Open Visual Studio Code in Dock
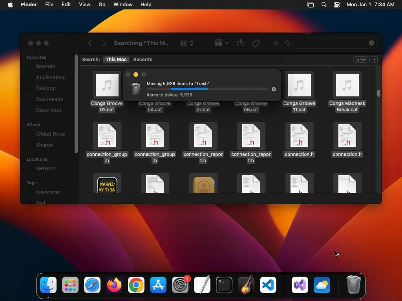The height and width of the screenshot is (301, 402). (x=268, y=285)
